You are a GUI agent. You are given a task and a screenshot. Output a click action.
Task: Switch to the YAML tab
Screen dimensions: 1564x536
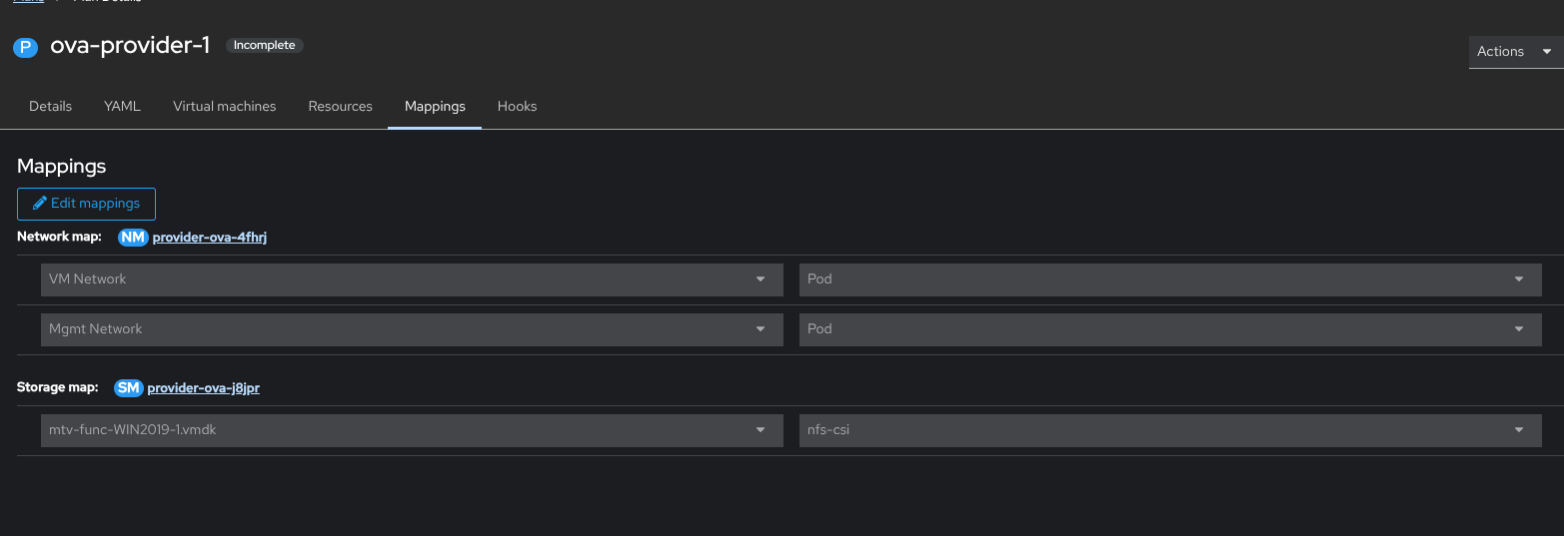pos(122,107)
